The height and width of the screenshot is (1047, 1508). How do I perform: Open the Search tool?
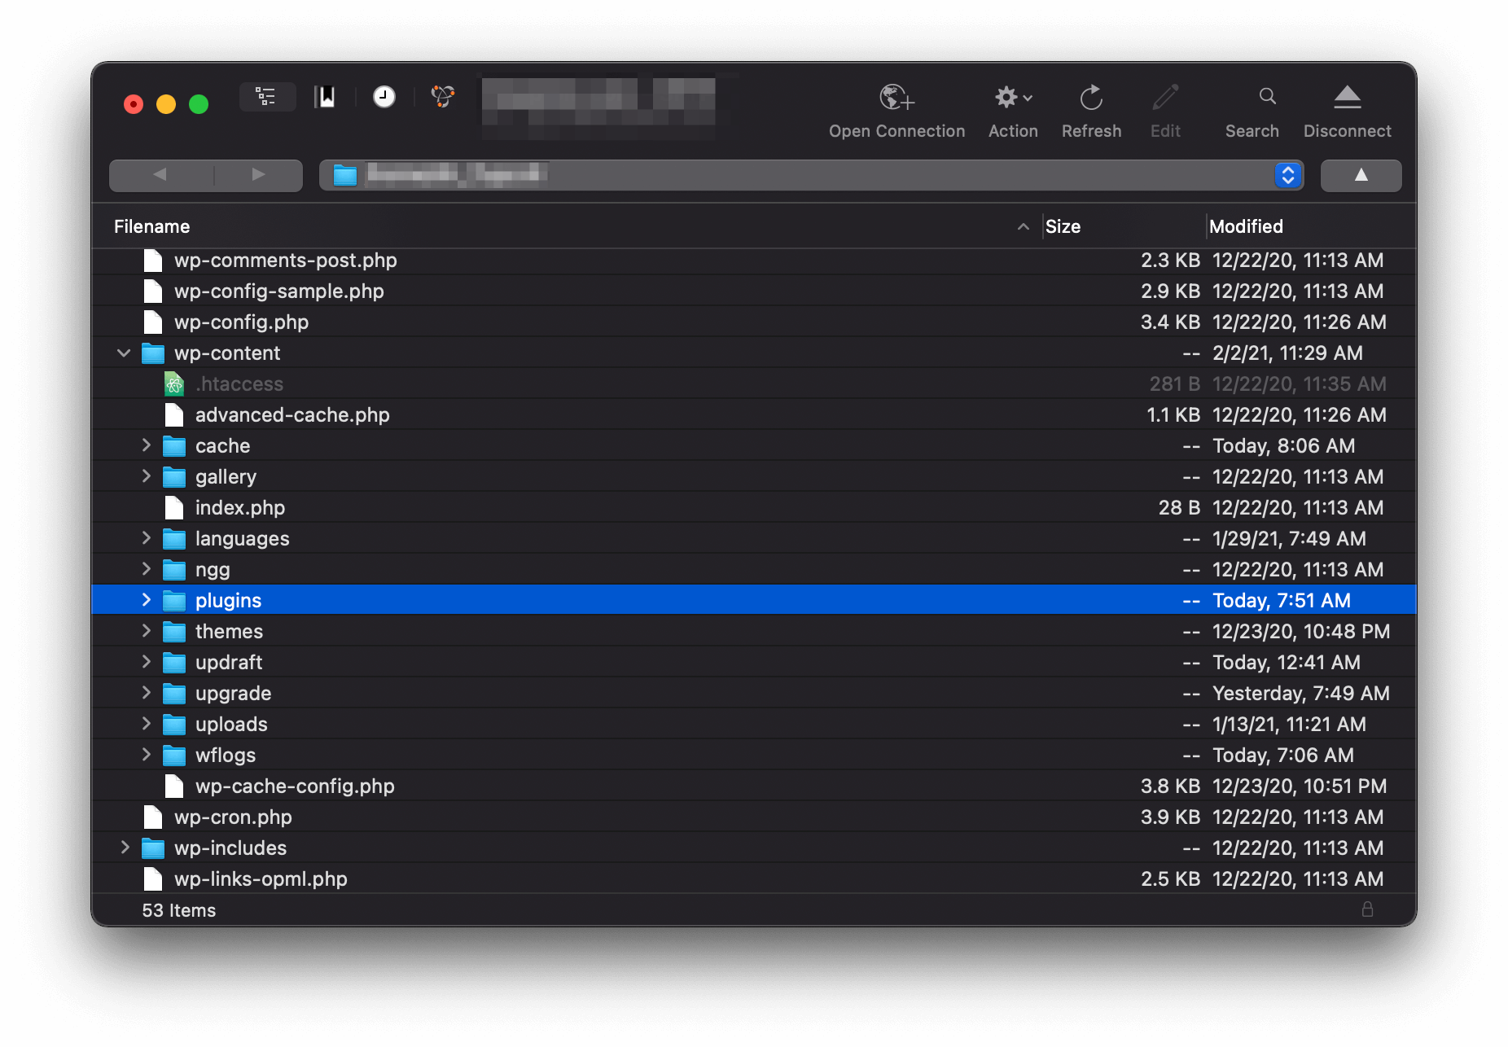pyautogui.click(x=1267, y=97)
